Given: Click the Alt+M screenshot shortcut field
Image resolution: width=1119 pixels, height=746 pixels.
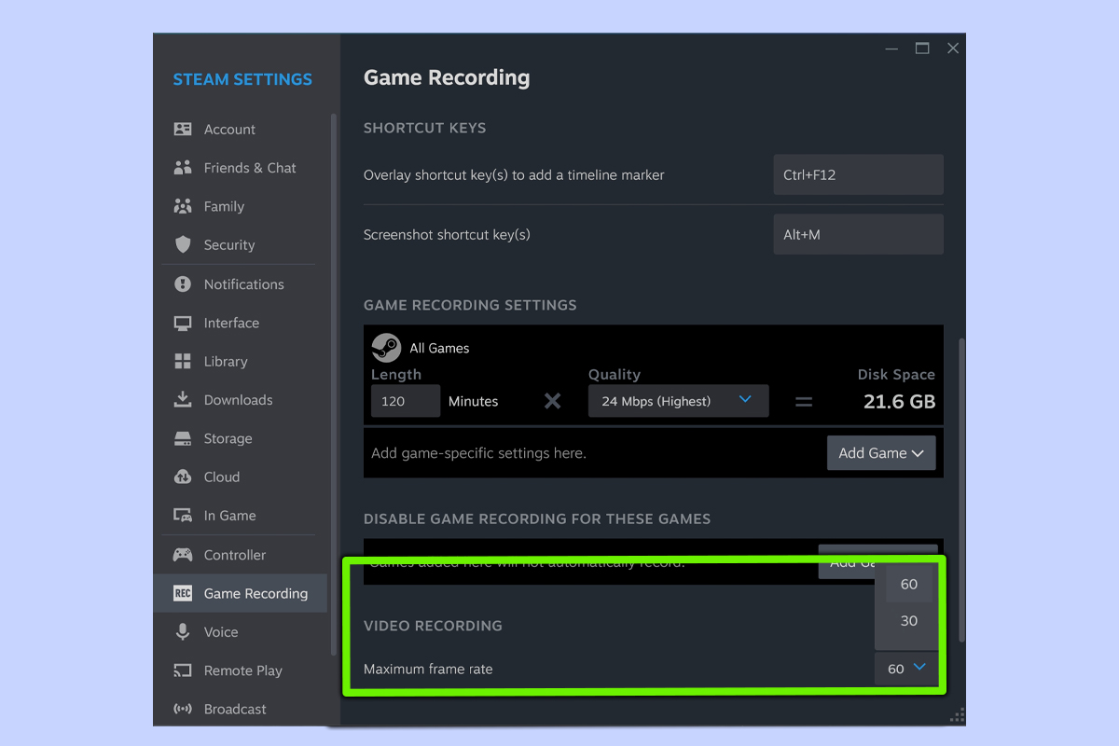Looking at the screenshot, I should coord(857,234).
